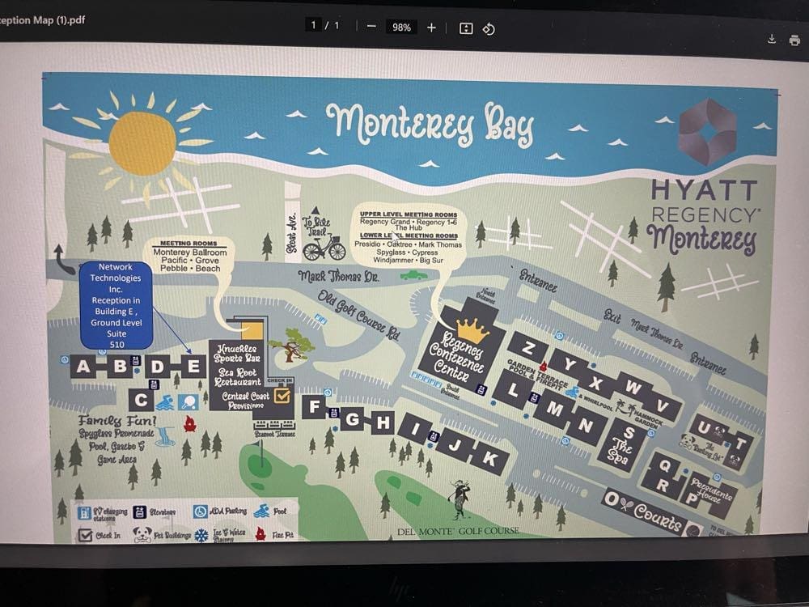Click the ADA Parking legend icon
Image resolution: width=809 pixels, height=607 pixels.
point(200,512)
